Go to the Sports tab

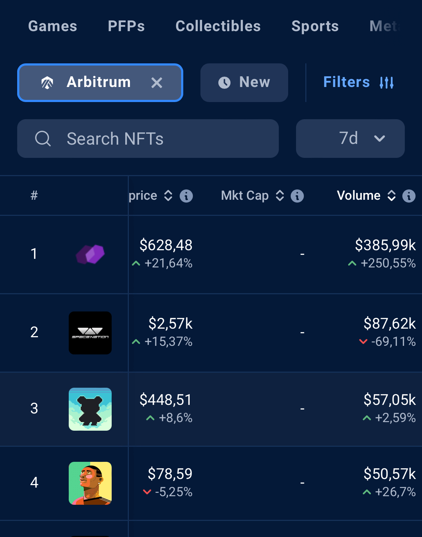315,26
